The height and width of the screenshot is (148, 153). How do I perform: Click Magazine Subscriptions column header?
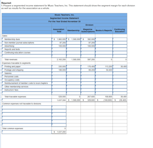(x=88, y=30)
